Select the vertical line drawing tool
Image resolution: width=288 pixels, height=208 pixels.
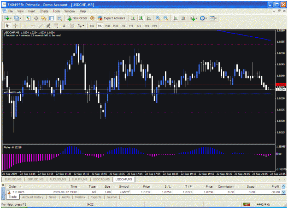[x=25, y=26]
